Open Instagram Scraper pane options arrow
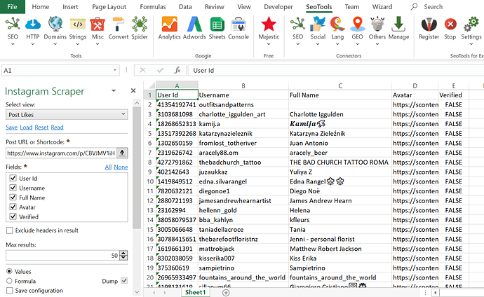The height and width of the screenshot is (297, 484). [114, 90]
